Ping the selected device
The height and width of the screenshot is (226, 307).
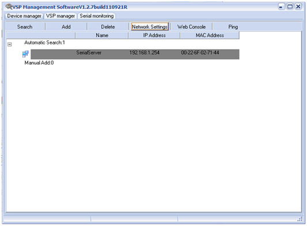(233, 27)
